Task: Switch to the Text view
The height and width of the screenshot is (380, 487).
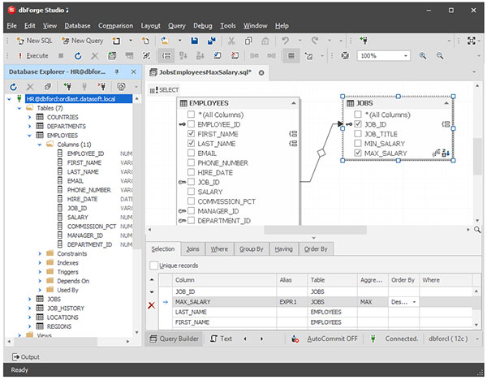Action: [221, 339]
